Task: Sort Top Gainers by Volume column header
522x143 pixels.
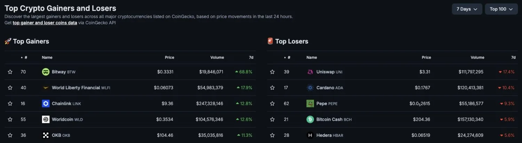Action: (217, 58)
